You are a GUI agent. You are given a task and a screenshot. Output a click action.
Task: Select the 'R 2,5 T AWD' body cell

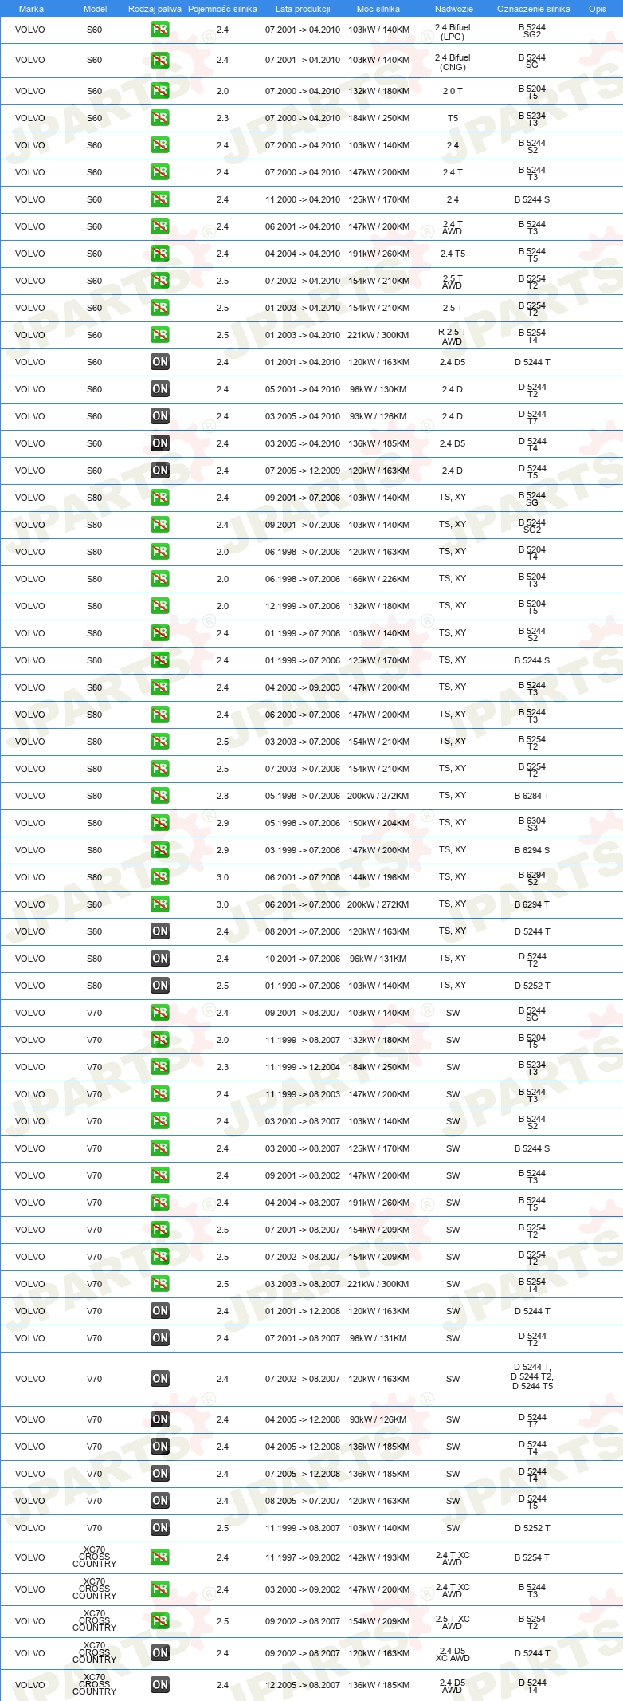point(453,337)
